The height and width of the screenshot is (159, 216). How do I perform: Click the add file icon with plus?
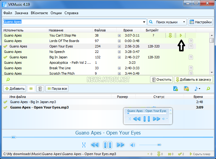pos(175,89)
